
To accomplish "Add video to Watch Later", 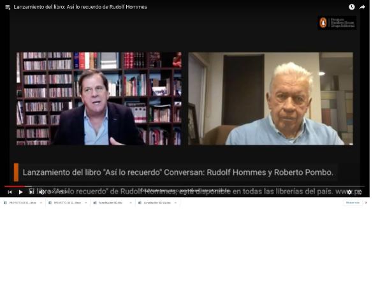I will (x=352, y=7).
